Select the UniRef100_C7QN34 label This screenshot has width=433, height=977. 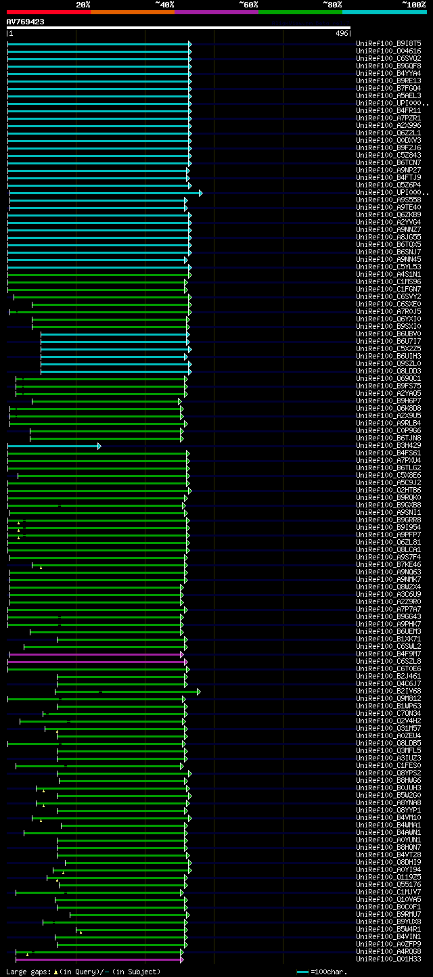(x=388, y=713)
